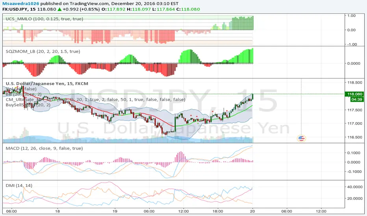The image size is (367, 216).
Task: Click the 1.00 UCS_MMLO axis label
Action: 352,16
